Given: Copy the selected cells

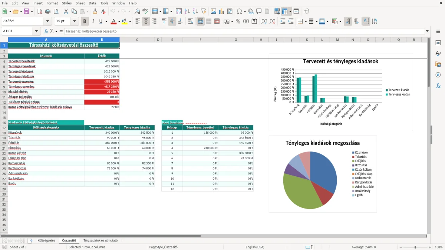Looking at the screenshot, I should 73,11.
